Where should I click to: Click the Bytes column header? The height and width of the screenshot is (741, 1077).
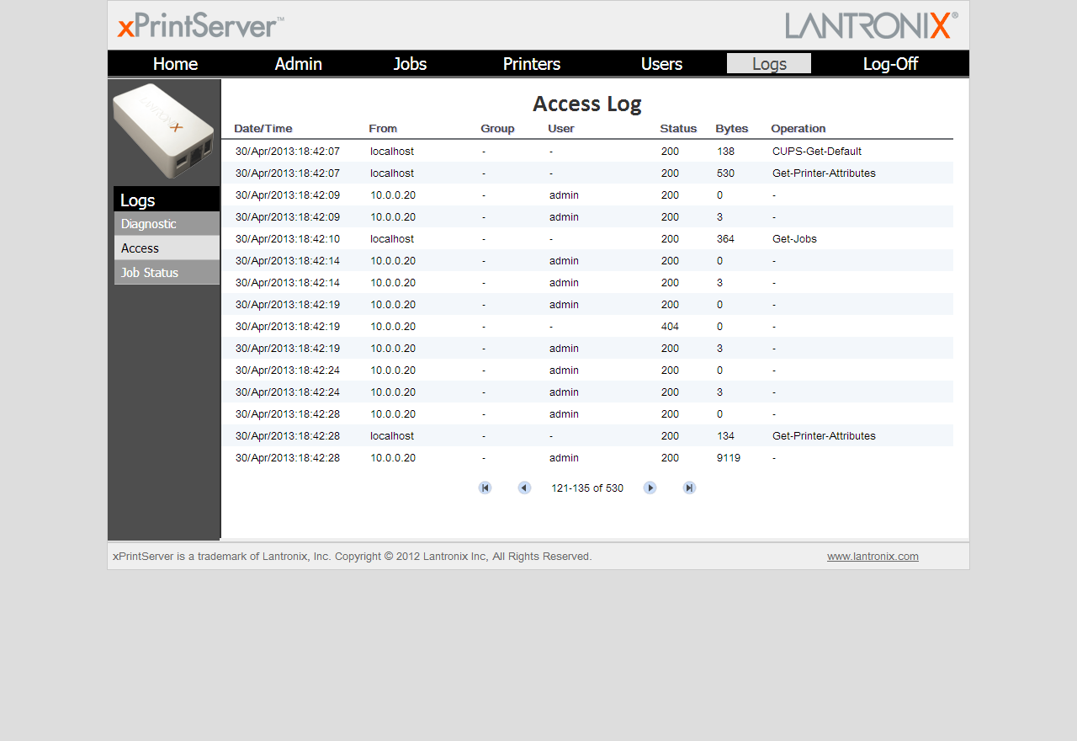(x=732, y=129)
